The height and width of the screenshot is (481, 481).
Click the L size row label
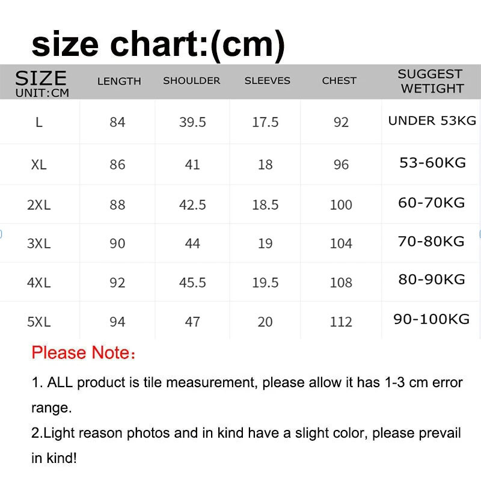click(39, 122)
